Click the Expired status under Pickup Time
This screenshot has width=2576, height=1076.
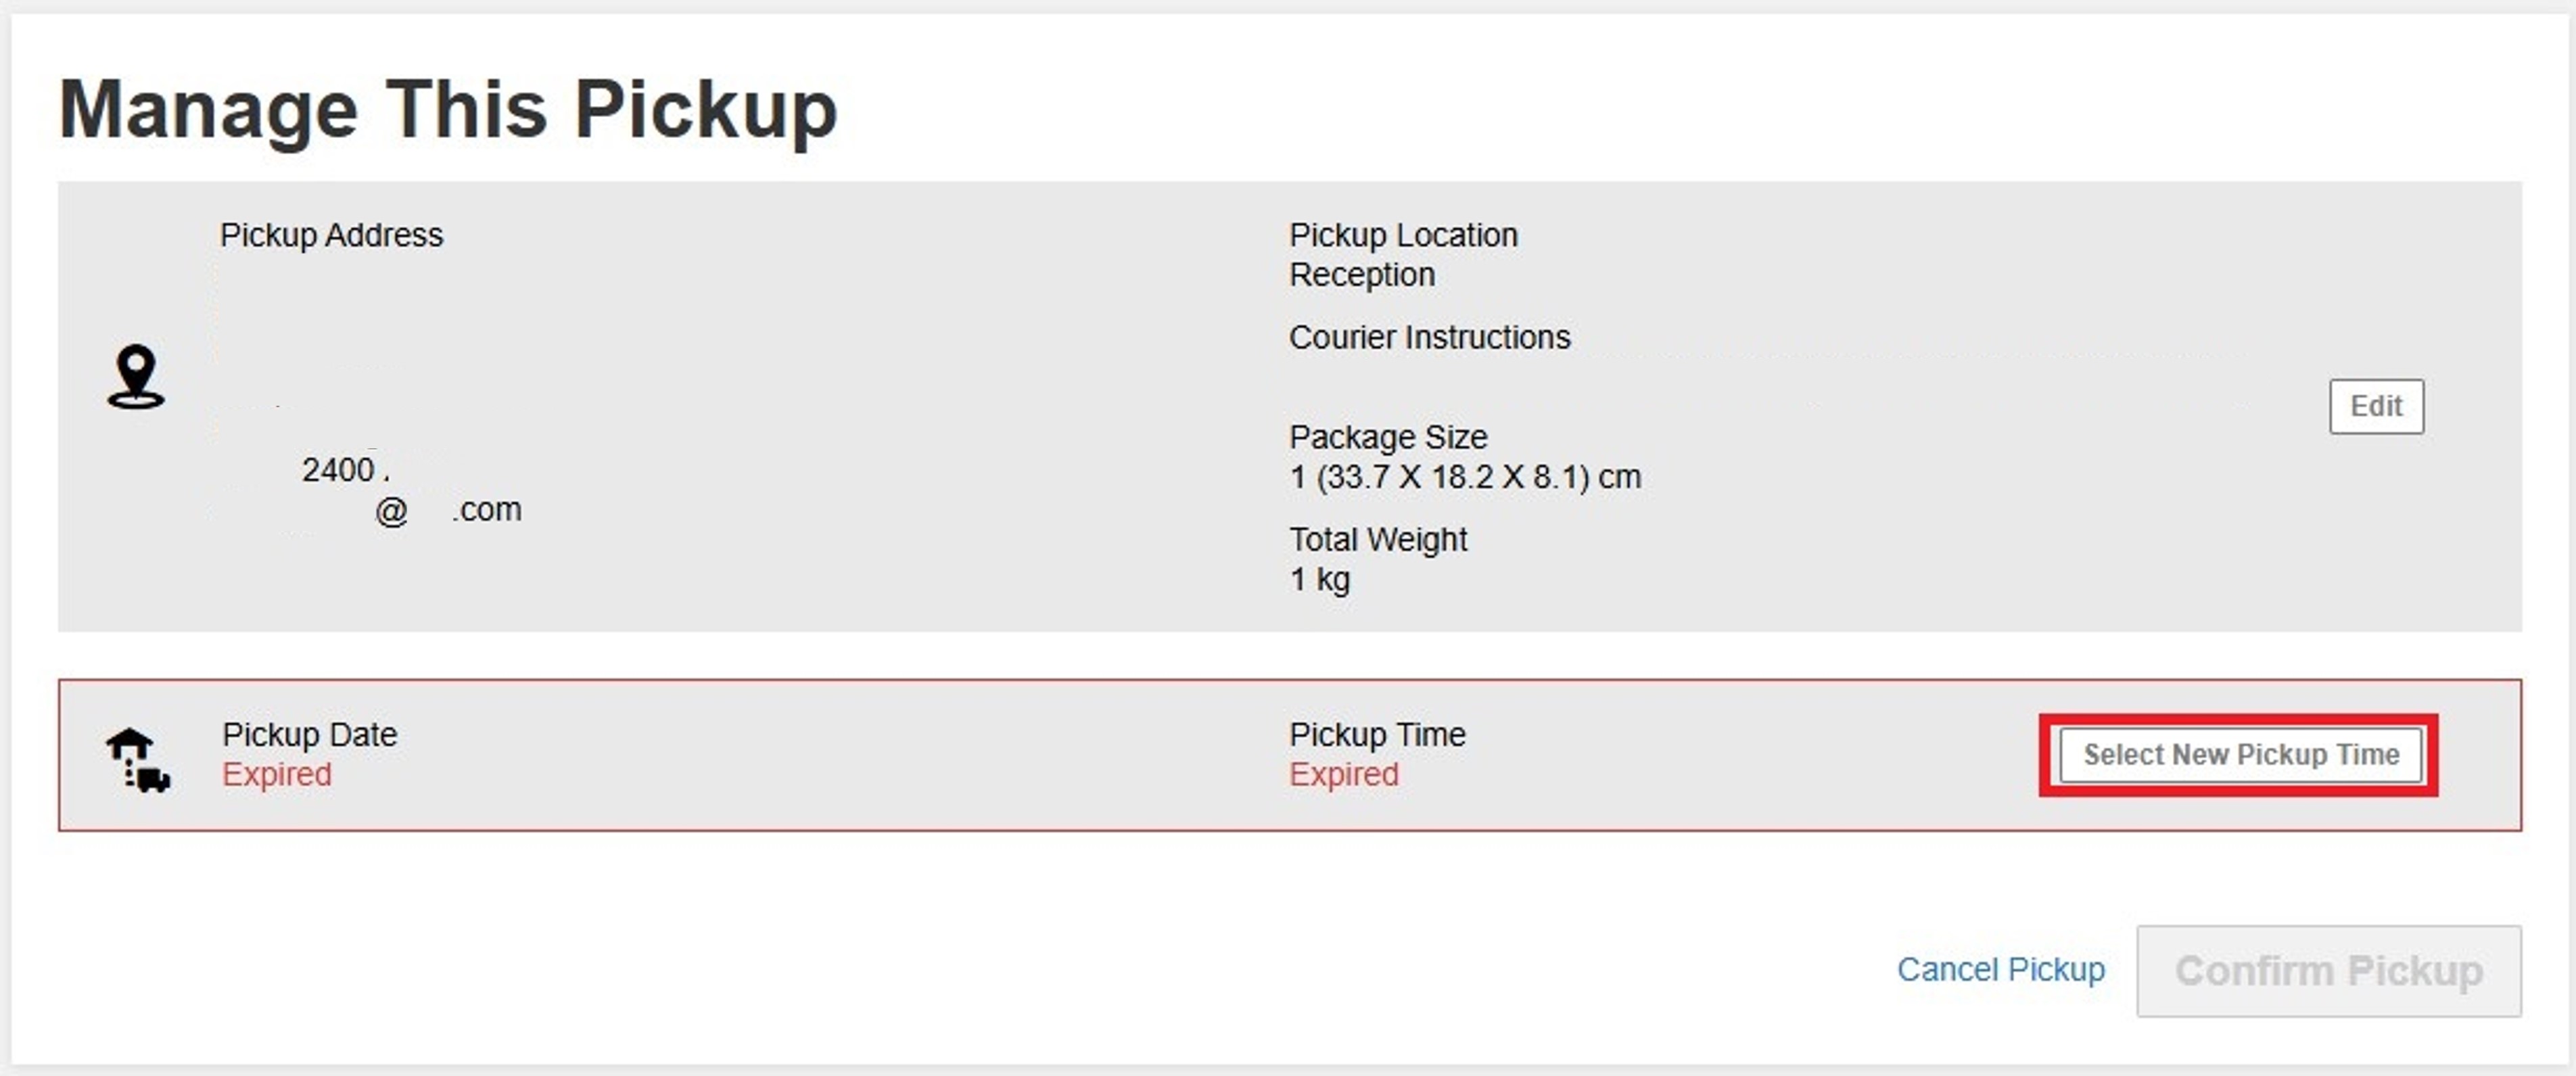click(x=1344, y=775)
